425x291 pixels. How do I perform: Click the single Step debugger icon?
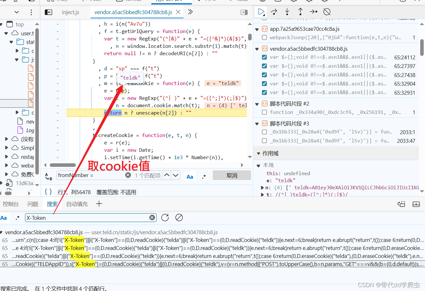pos(314,12)
